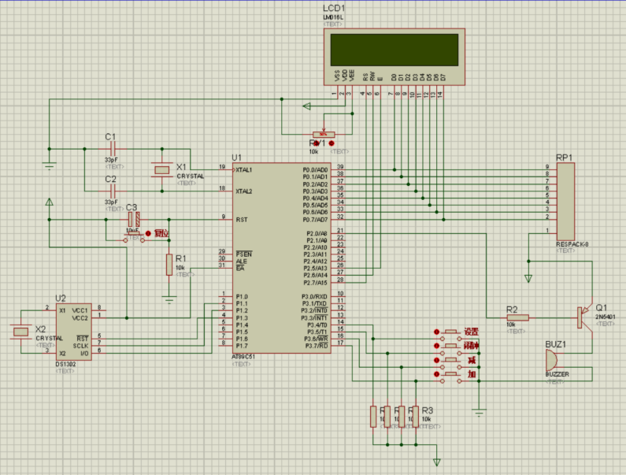Click the RESPACK-8 value label
Viewport: 626px width, 475px height.
point(572,244)
